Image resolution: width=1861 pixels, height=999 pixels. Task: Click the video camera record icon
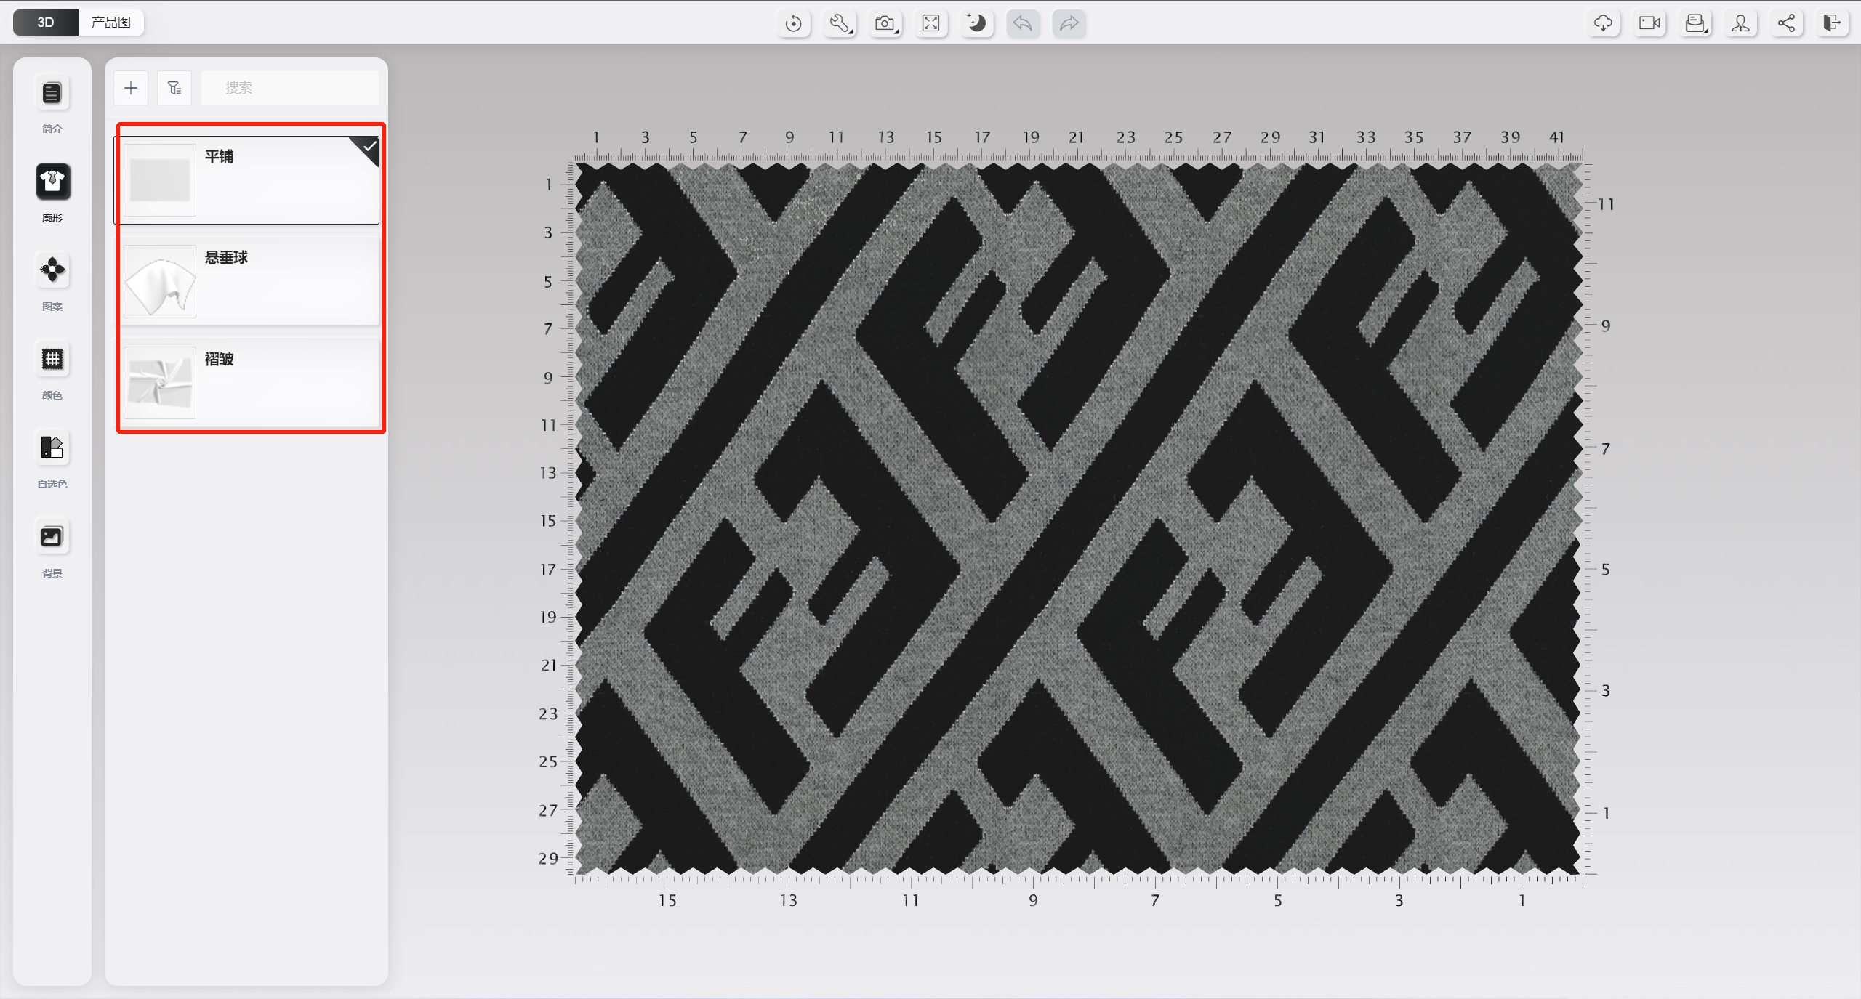click(x=1649, y=23)
